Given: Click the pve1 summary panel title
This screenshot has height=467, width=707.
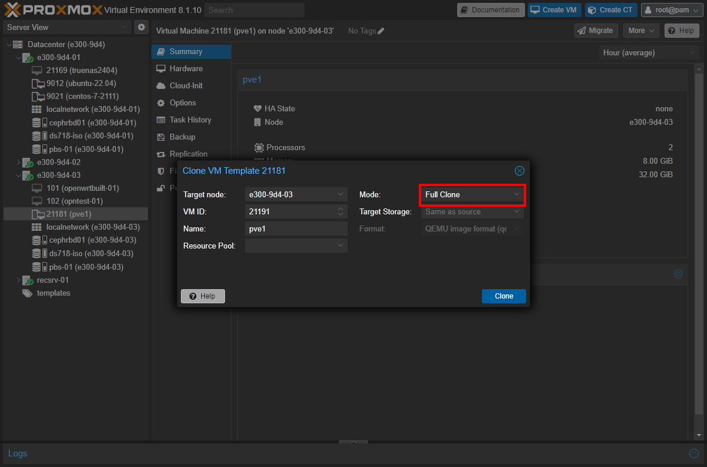Looking at the screenshot, I should [x=252, y=80].
